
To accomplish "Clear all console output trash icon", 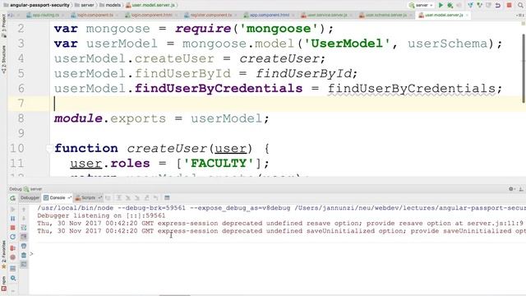I will tap(24, 255).
